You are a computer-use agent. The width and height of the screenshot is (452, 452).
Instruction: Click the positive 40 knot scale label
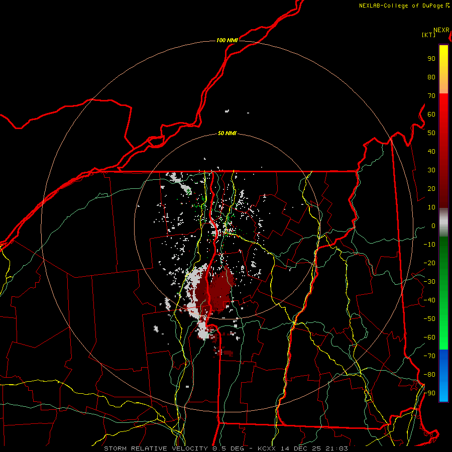tap(431, 151)
